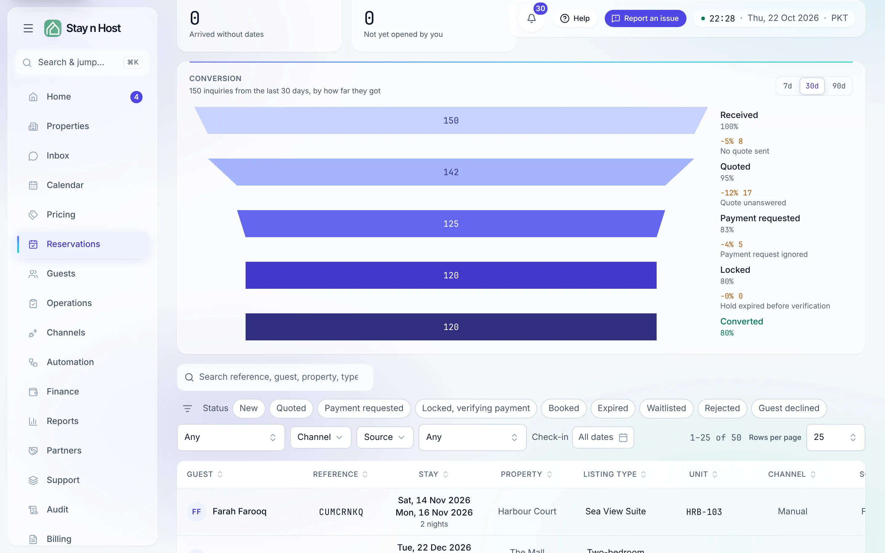
Task: Click the question mark Help icon
Action: click(564, 18)
